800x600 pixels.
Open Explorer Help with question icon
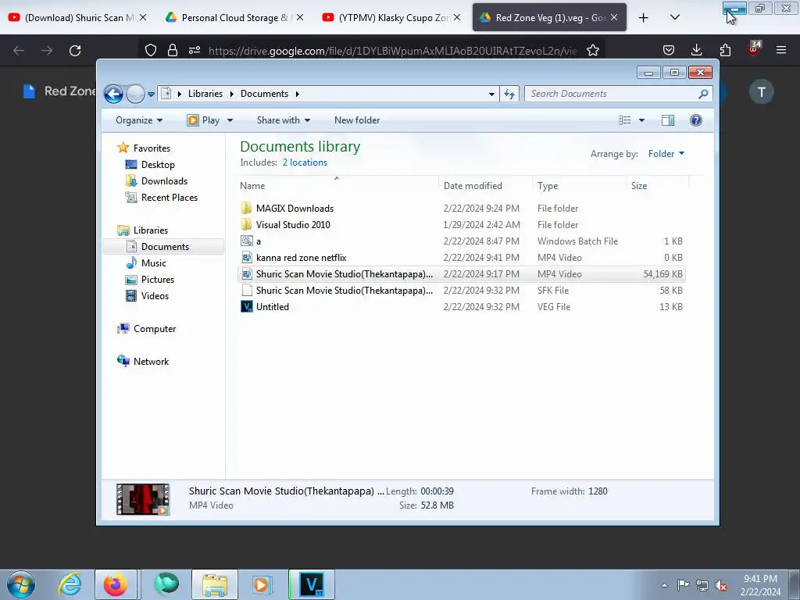(696, 120)
